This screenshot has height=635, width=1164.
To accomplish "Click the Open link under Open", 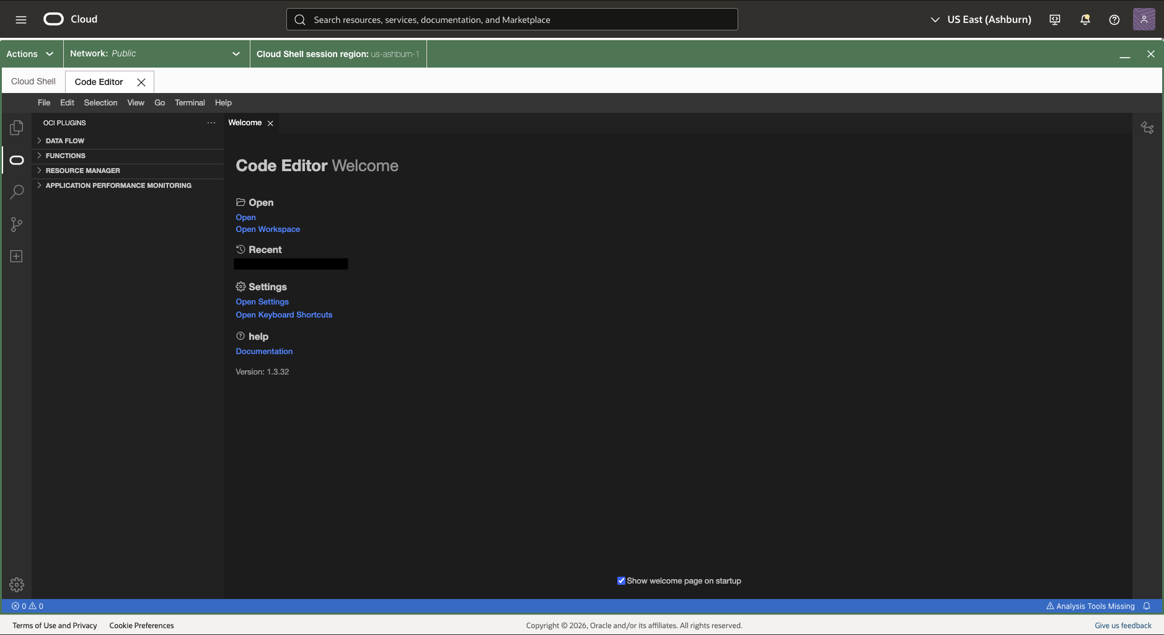I will [245, 218].
